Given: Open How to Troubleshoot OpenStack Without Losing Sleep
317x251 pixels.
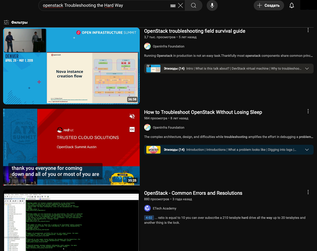Looking at the screenshot, I should click(x=203, y=112).
